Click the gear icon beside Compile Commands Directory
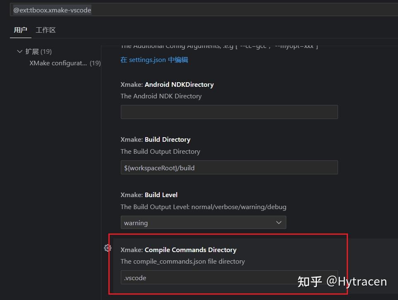398x300 pixels. click(108, 248)
